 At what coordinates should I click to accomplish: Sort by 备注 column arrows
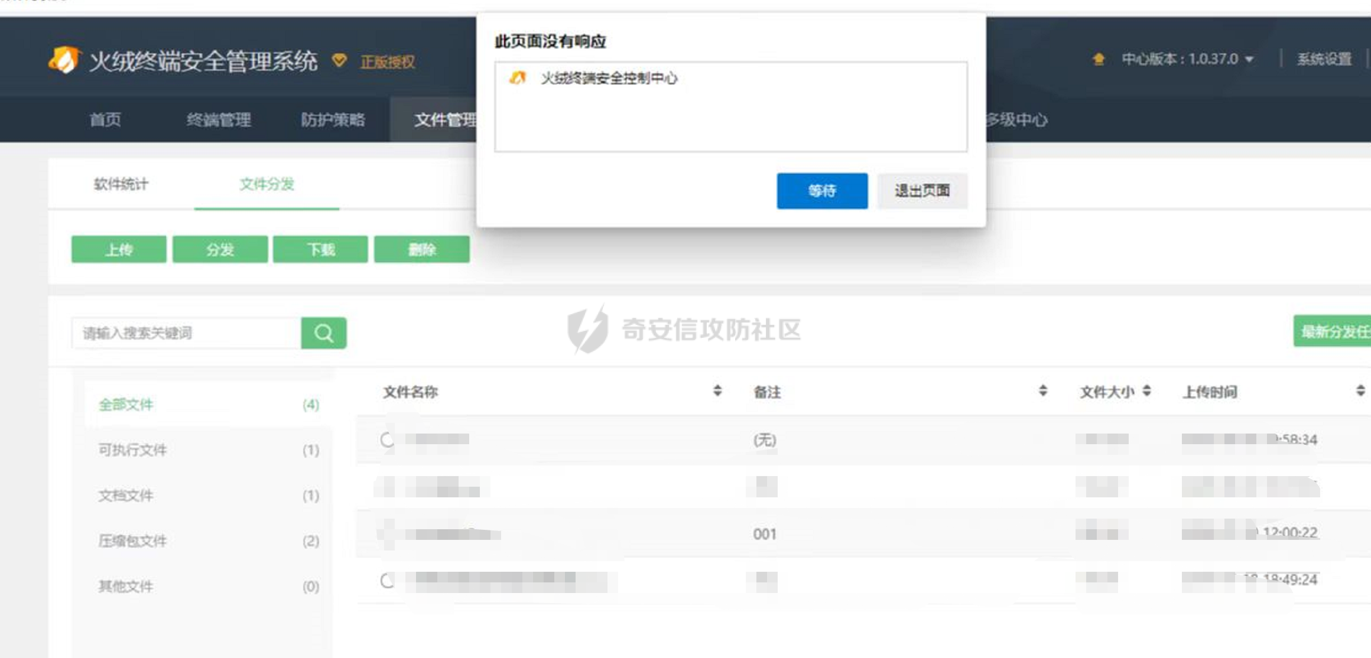point(1042,390)
